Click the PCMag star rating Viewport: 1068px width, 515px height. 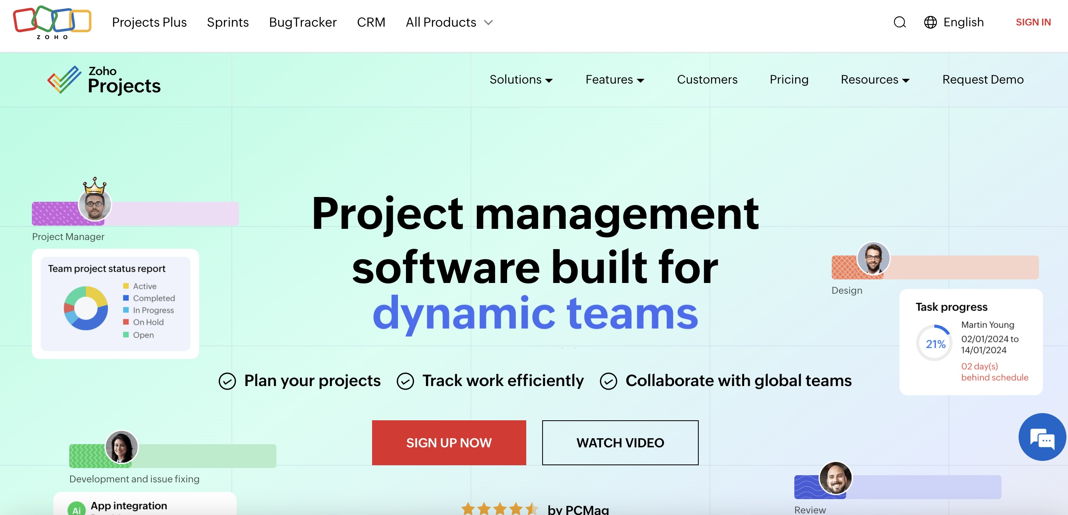click(500, 508)
